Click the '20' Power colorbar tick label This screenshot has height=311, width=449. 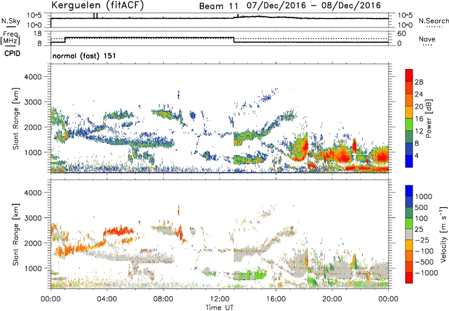(x=419, y=107)
